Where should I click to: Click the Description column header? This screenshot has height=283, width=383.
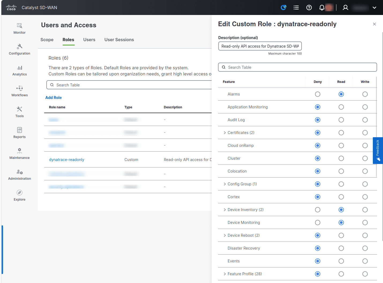(x=173, y=107)
